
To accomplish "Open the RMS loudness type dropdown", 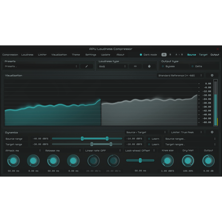I will point(112,66).
